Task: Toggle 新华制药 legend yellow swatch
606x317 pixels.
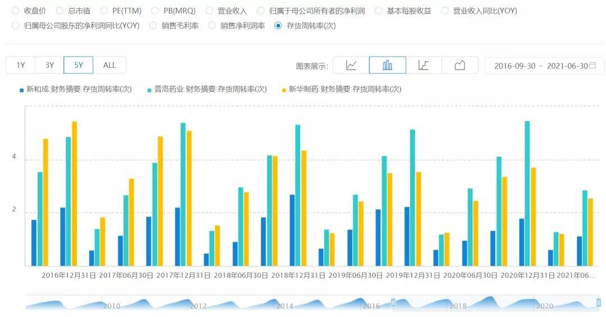Action: 284,90
